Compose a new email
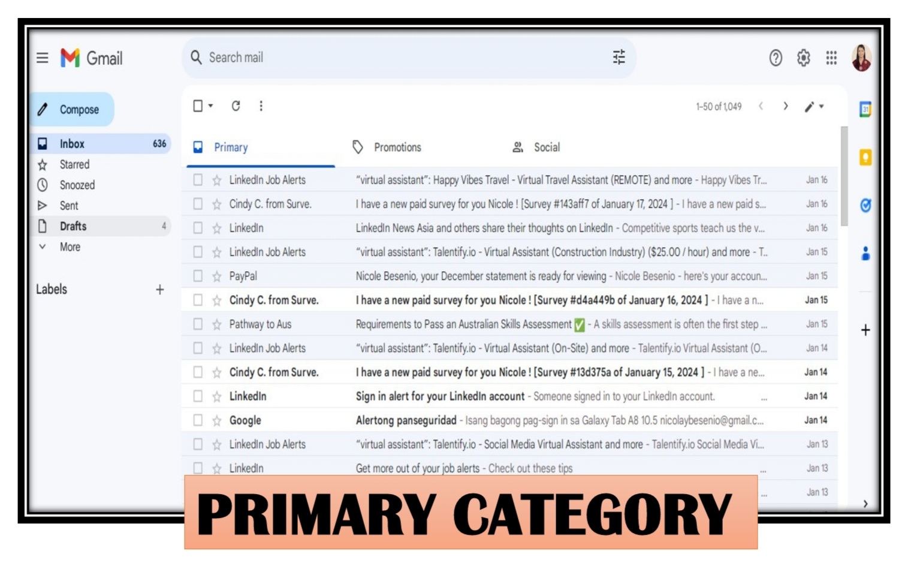 [x=72, y=110]
